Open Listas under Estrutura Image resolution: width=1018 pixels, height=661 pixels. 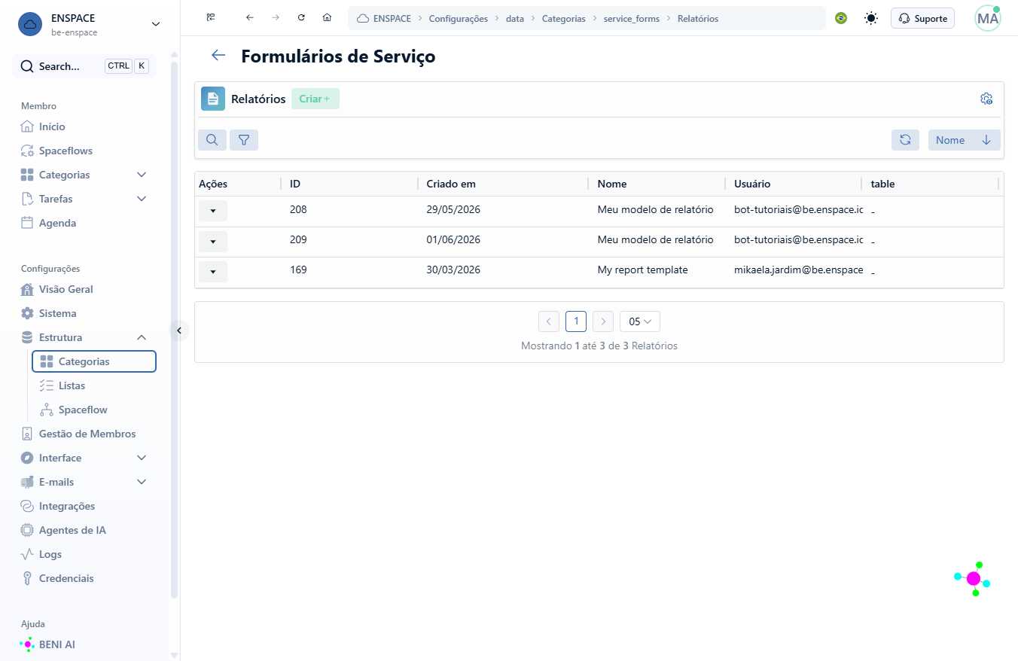point(94,385)
